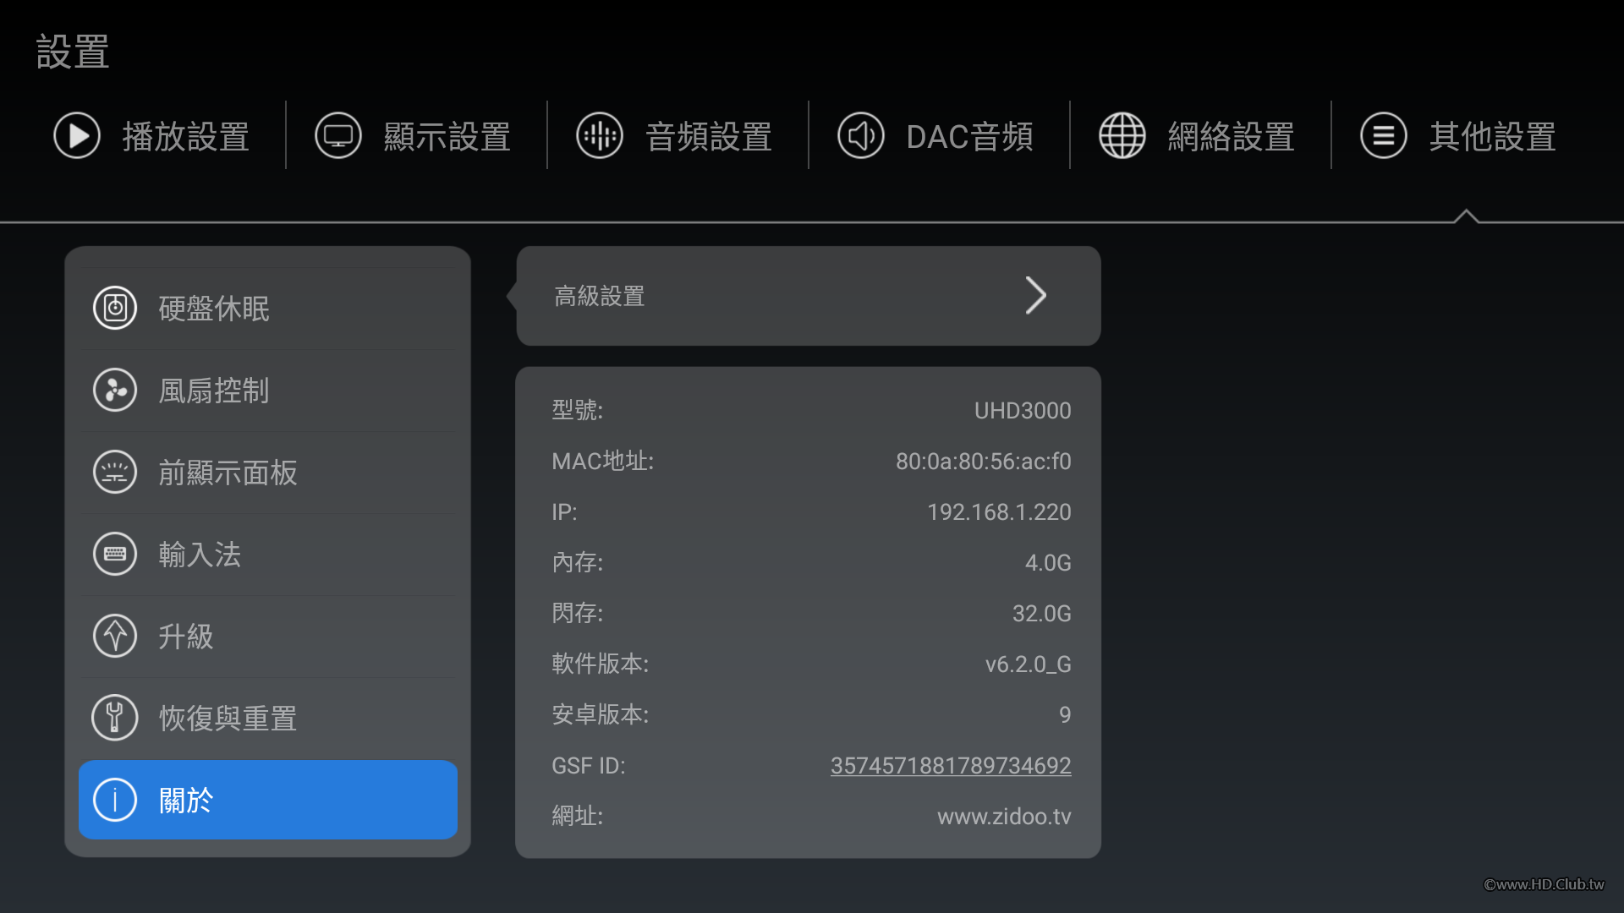Click the play icon for 播放設置
The width and height of the screenshot is (1624, 913).
77,135
